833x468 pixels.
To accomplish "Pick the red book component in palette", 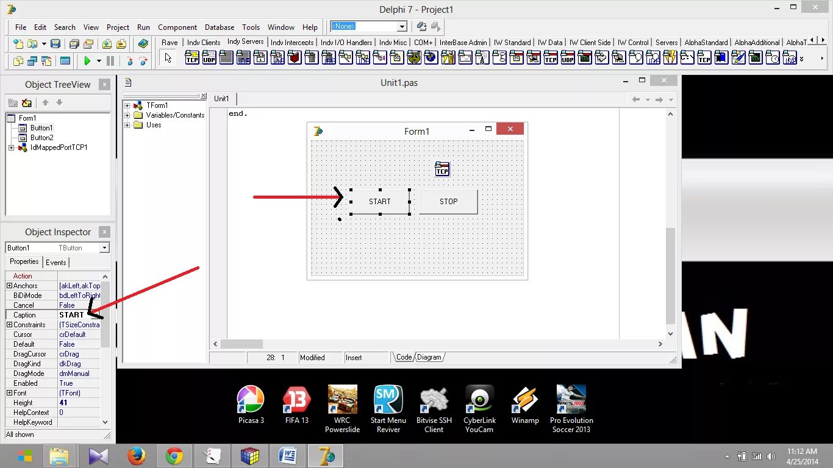I will click(x=295, y=58).
